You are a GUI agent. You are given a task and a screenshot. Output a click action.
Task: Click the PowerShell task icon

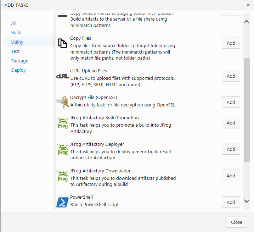click(62, 202)
